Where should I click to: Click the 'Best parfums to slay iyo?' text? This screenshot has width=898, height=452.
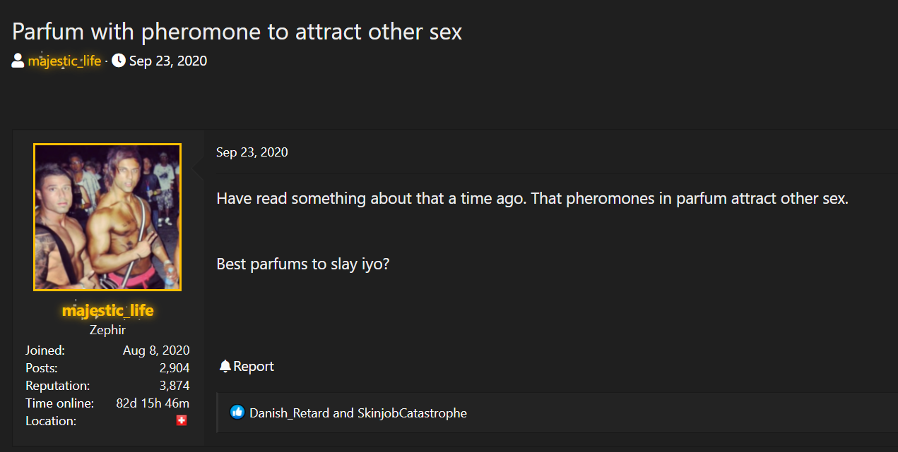(x=303, y=264)
